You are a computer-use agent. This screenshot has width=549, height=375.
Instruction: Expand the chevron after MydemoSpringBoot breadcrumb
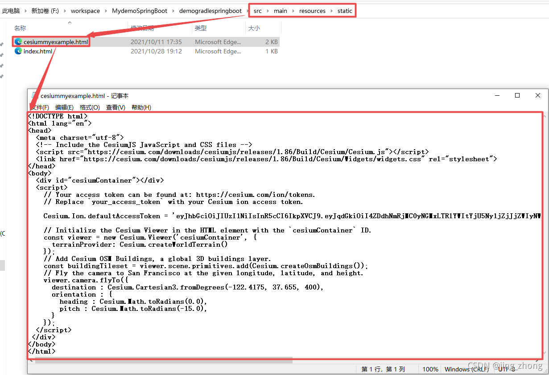pyautogui.click(x=173, y=11)
